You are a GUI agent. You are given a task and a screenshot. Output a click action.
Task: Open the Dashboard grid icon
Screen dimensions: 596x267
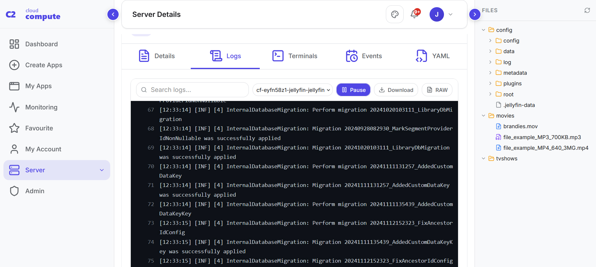pyautogui.click(x=14, y=44)
